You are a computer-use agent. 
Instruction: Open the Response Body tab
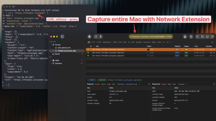[169, 84]
